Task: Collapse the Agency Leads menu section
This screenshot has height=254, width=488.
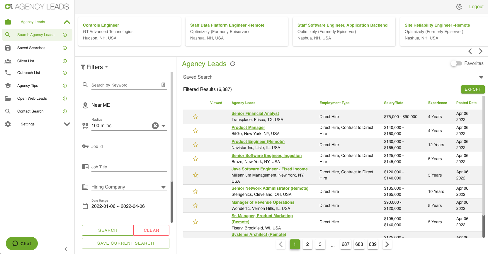Action: point(67,22)
